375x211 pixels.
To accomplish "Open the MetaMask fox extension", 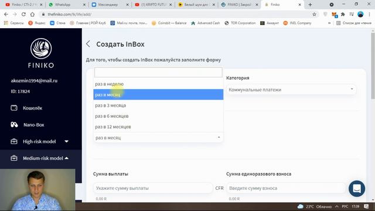I will (x=334, y=15).
